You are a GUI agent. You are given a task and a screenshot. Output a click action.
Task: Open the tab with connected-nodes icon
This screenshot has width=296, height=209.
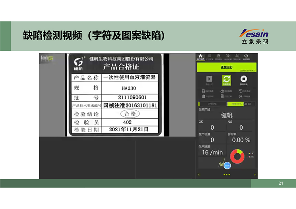pyautogui.click(x=237, y=57)
